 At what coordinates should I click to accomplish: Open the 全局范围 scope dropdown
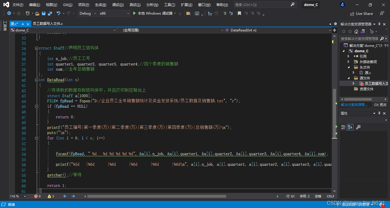(170, 30)
